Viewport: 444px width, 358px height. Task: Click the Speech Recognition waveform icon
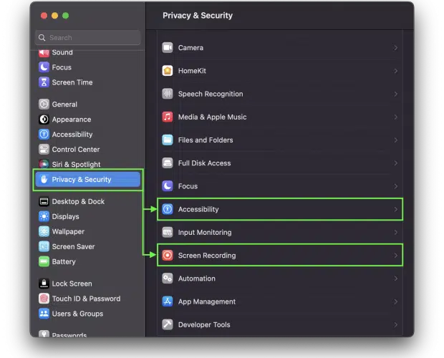point(168,94)
